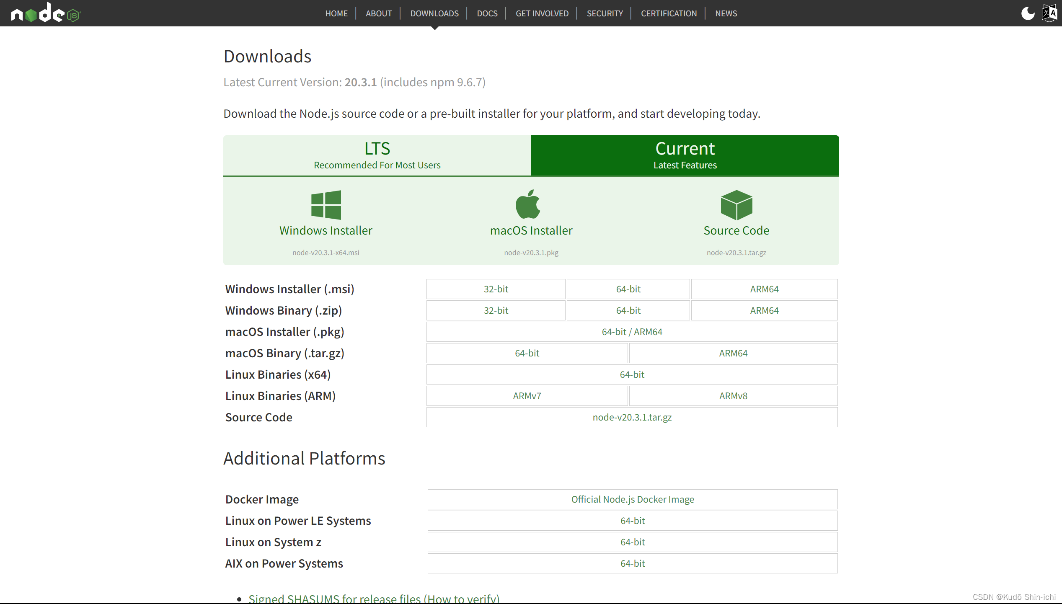Viewport: 1062px width, 604px height.
Task: Select ARMv7 Linux Binaries
Action: [527, 396]
